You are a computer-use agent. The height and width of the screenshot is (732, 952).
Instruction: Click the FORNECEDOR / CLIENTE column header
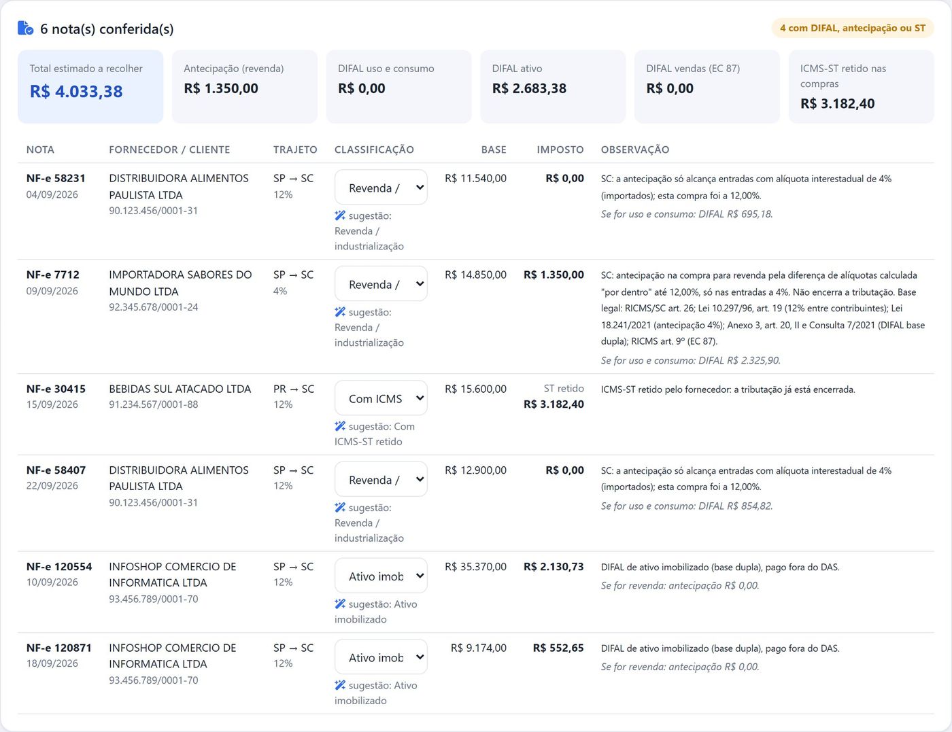coord(169,150)
